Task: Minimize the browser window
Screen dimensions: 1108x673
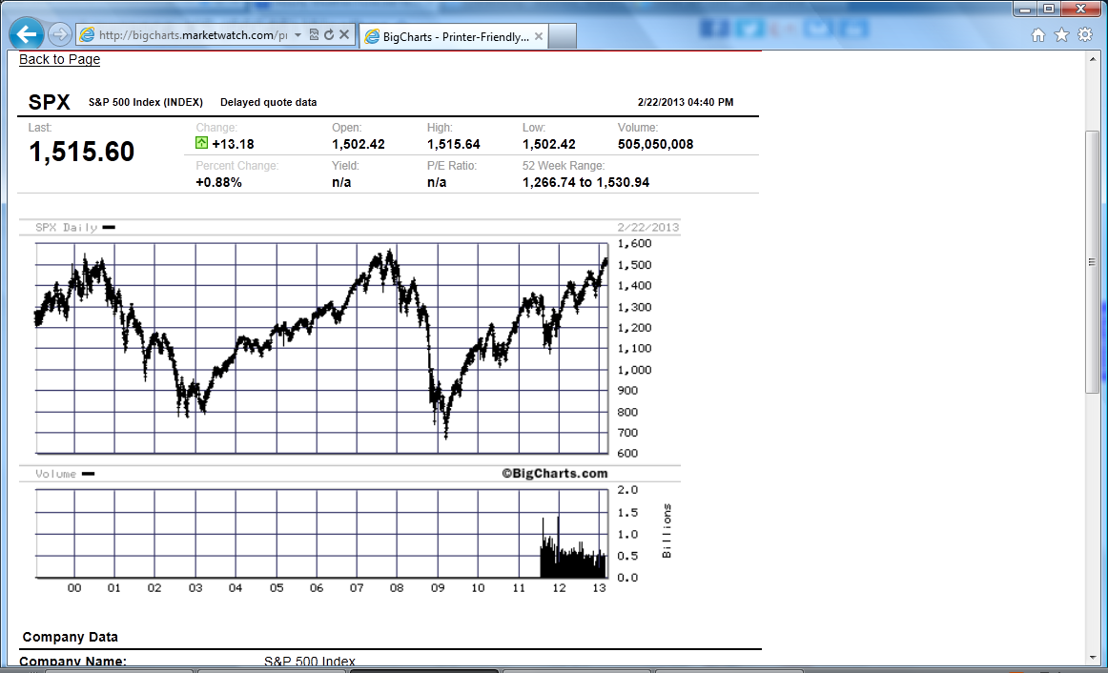Action: coord(1025,10)
